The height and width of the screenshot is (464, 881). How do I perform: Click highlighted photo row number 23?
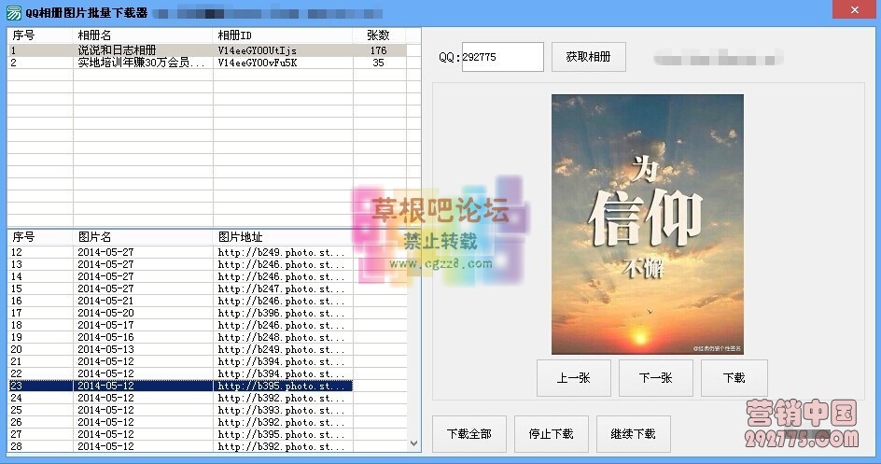pos(180,386)
